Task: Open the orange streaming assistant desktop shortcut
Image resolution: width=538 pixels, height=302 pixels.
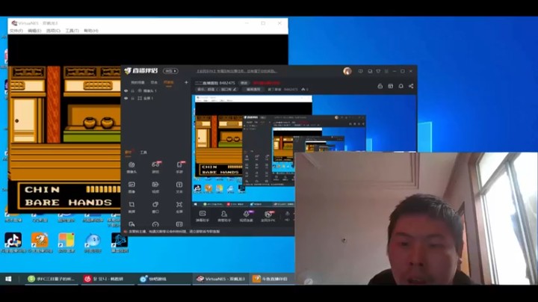Action: (40, 243)
